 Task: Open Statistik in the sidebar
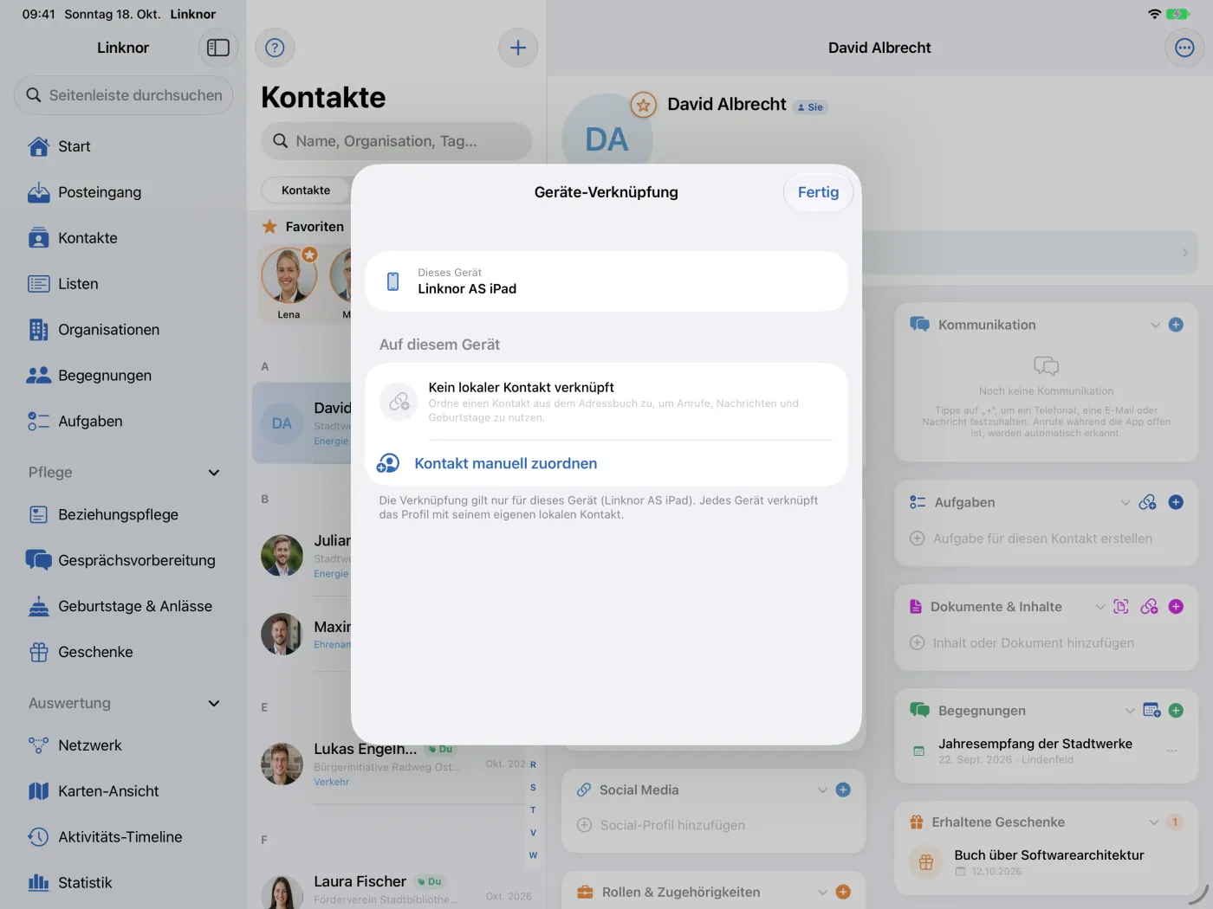(x=123, y=883)
